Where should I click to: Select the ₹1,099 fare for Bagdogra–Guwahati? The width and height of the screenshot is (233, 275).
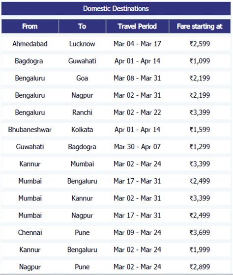[x=200, y=61]
